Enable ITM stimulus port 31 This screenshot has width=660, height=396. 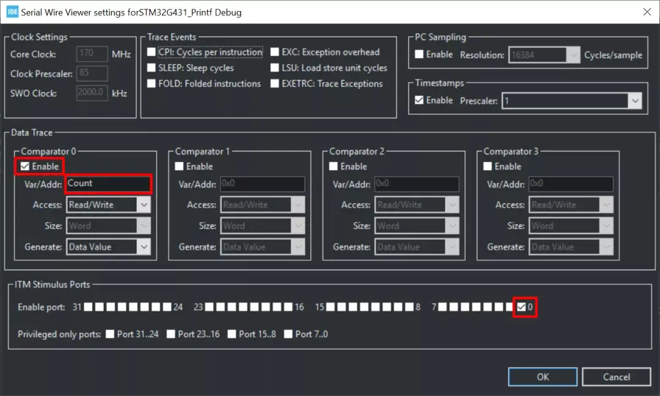pos(88,307)
